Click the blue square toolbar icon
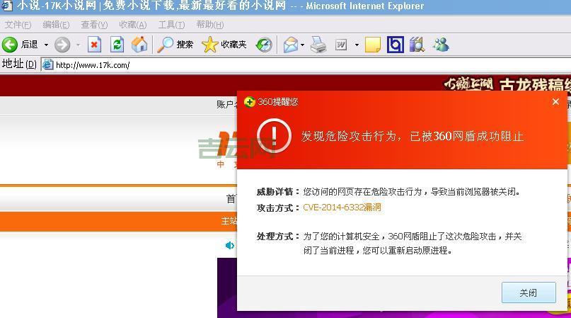This screenshot has height=318, width=571. [x=395, y=45]
